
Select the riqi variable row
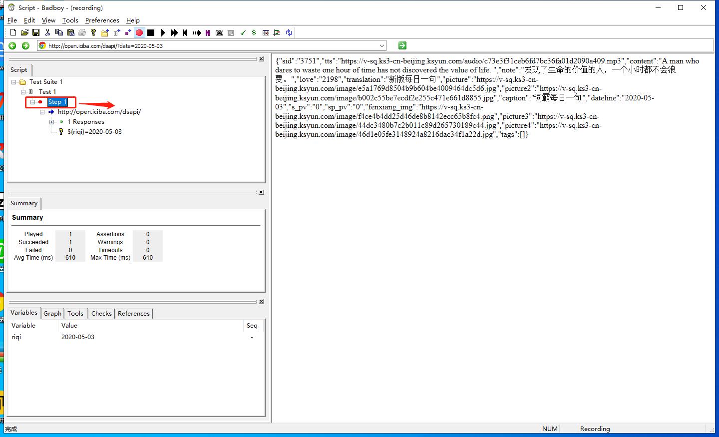136,337
